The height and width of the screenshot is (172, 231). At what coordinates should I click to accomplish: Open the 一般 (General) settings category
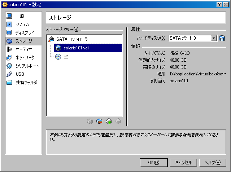click(x=23, y=16)
